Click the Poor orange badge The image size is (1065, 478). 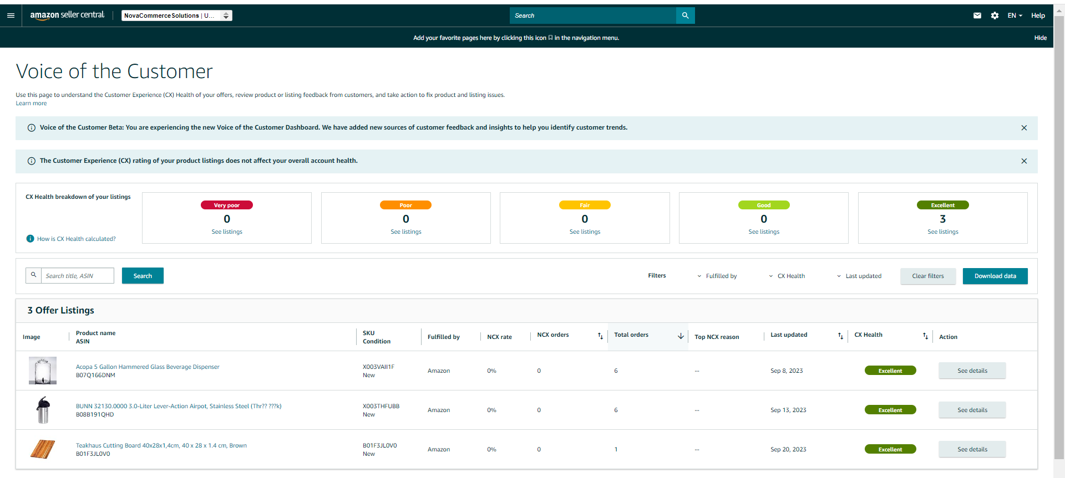406,205
